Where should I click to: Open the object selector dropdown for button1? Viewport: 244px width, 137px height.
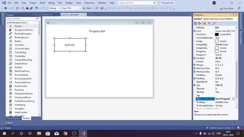pos(237,19)
